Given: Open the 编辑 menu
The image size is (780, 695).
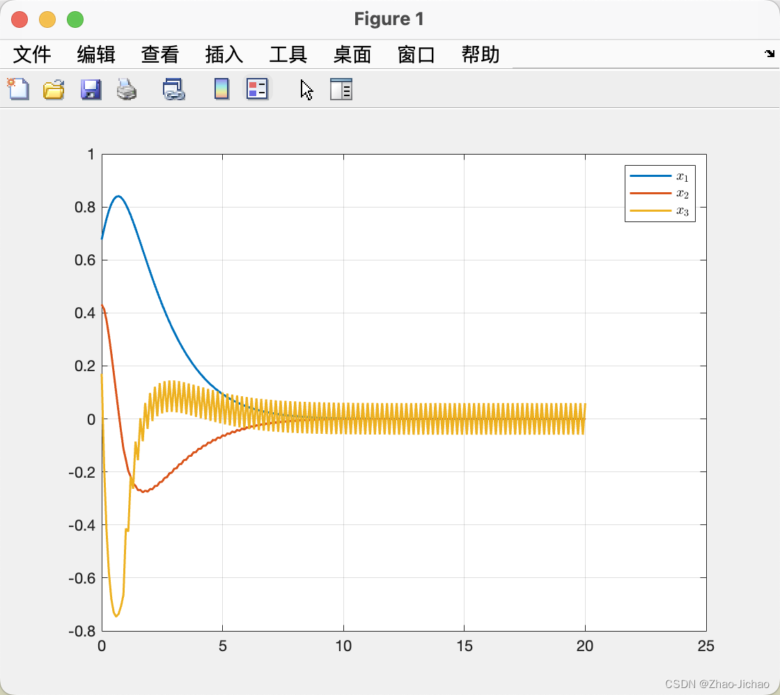Looking at the screenshot, I should 96,54.
